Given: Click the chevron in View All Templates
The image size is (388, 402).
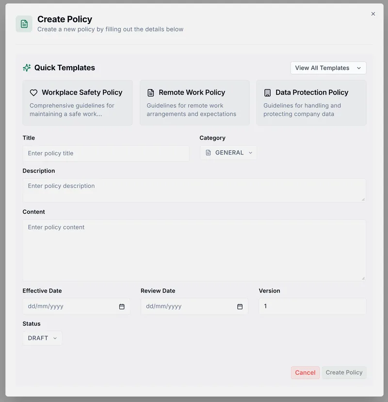Looking at the screenshot, I should [359, 68].
